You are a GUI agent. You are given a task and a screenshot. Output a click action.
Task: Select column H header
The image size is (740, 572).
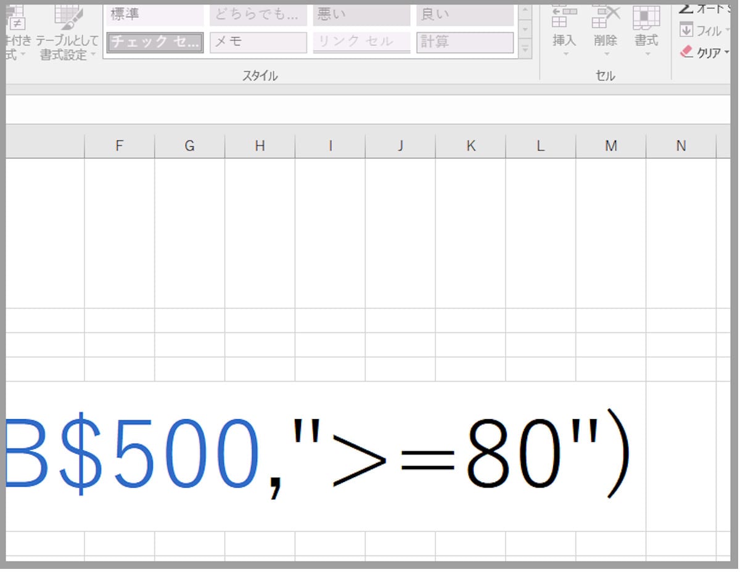[x=260, y=146]
